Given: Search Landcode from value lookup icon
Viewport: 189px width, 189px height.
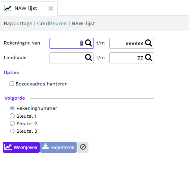Looking at the screenshot, I should [88, 57].
